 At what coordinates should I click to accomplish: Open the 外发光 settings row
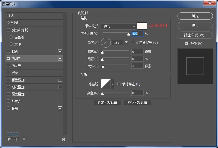click(x=34, y=101)
